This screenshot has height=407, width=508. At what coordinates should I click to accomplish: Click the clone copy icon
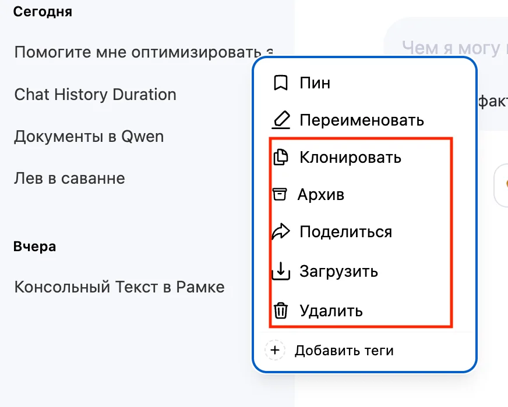281,157
